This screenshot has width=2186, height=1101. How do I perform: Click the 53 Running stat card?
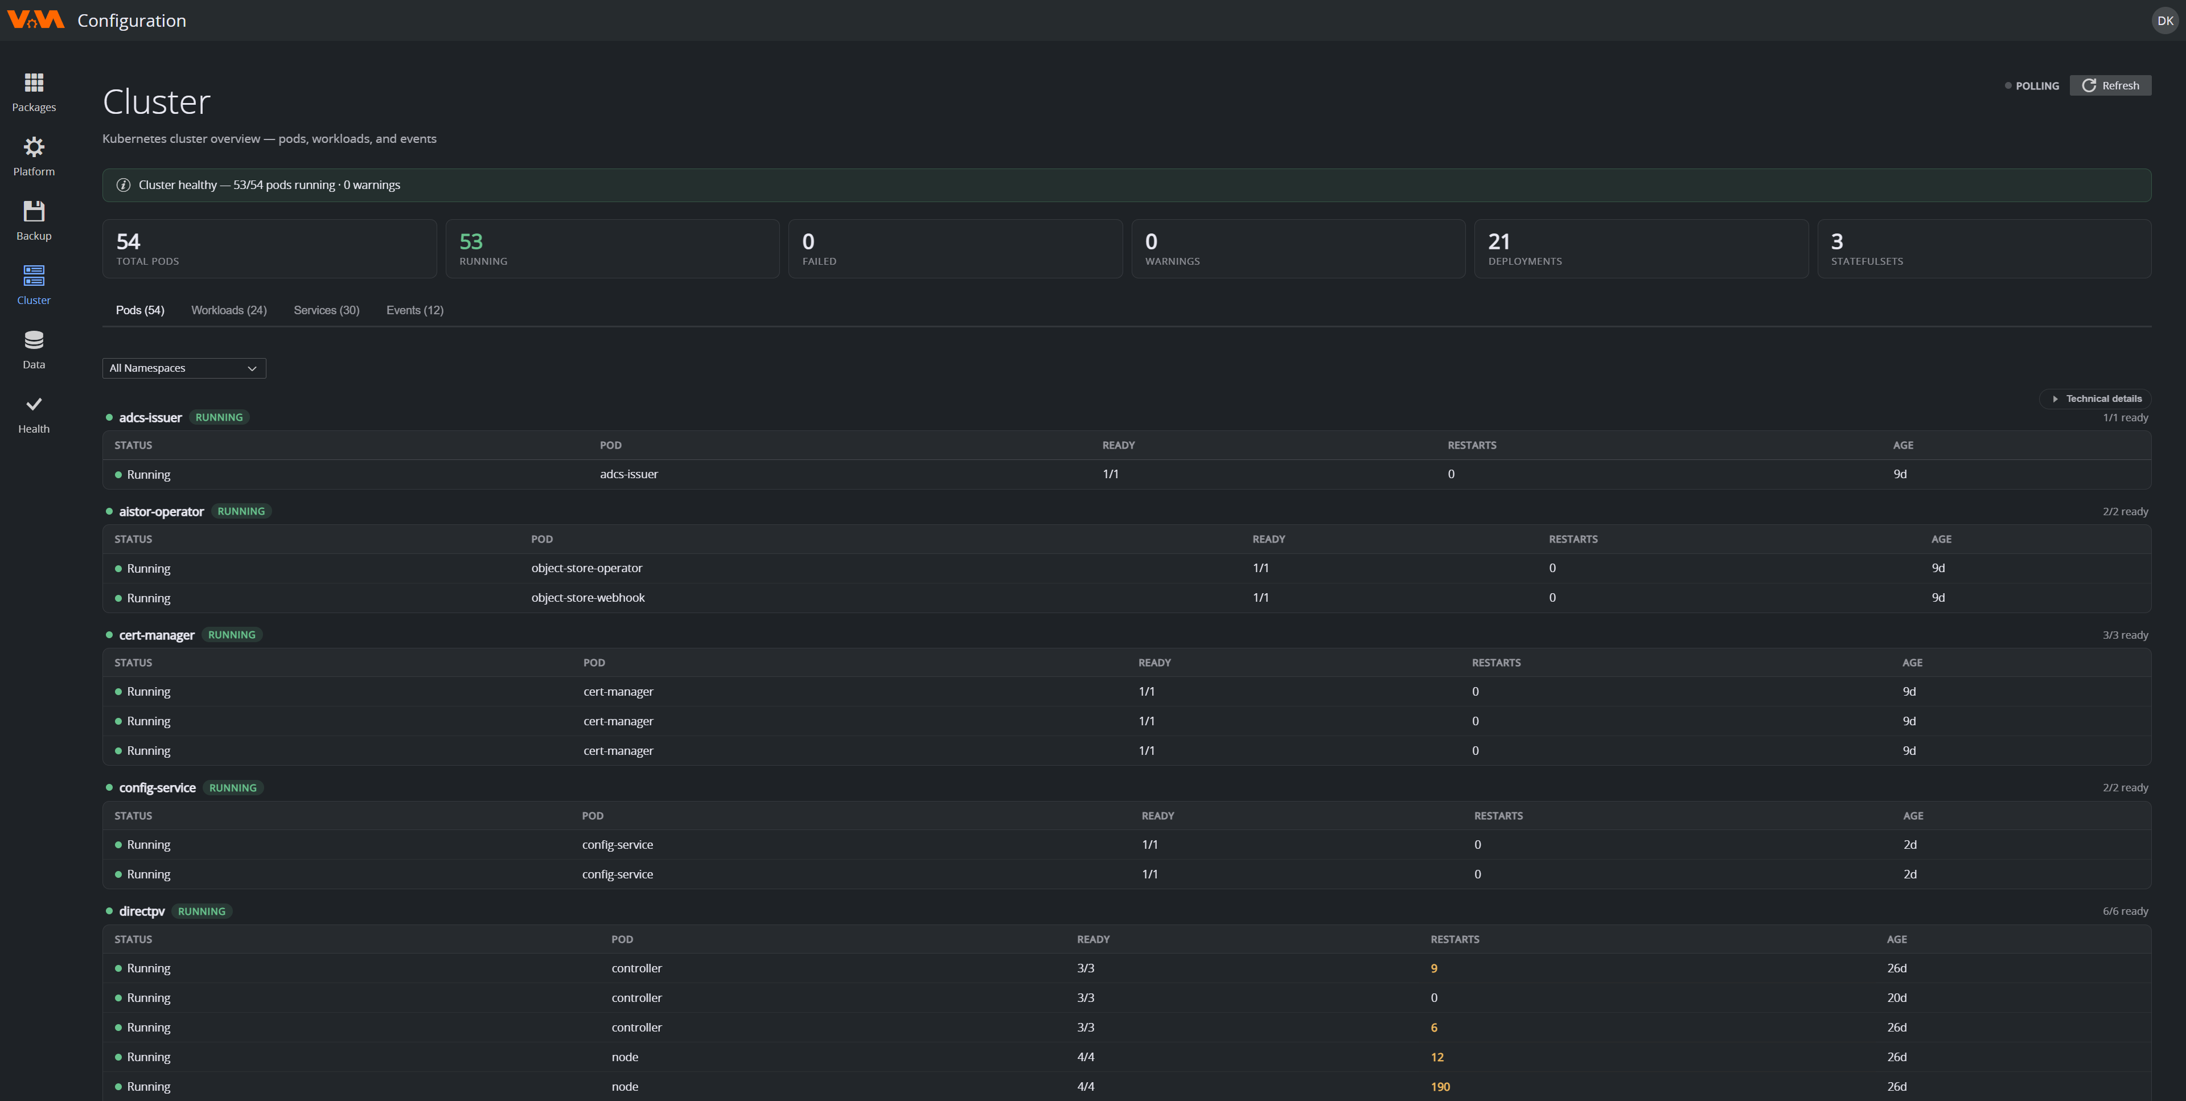click(x=613, y=249)
